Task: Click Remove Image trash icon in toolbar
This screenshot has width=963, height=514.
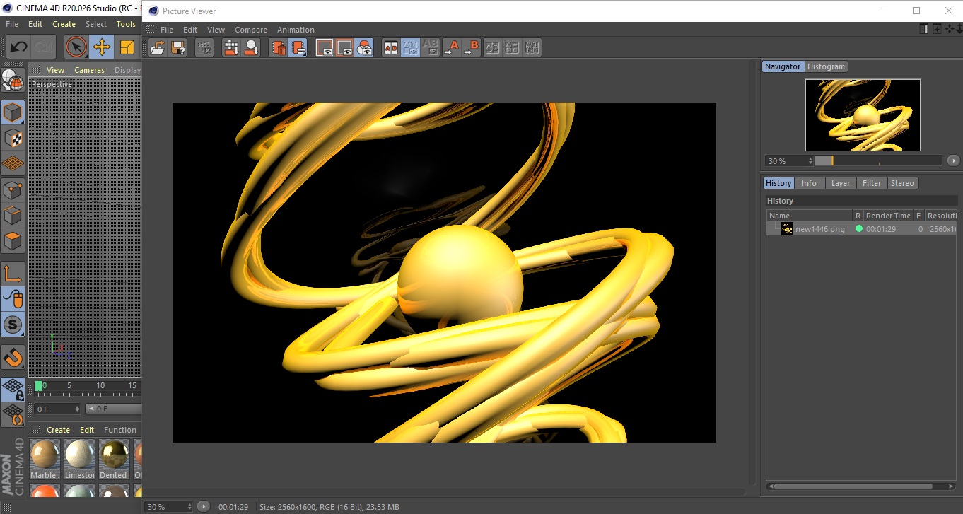Action: (x=279, y=48)
